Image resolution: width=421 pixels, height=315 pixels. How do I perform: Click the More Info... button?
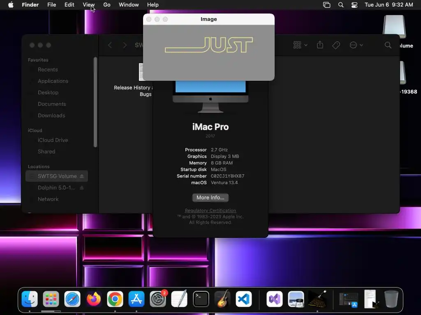pos(210,197)
